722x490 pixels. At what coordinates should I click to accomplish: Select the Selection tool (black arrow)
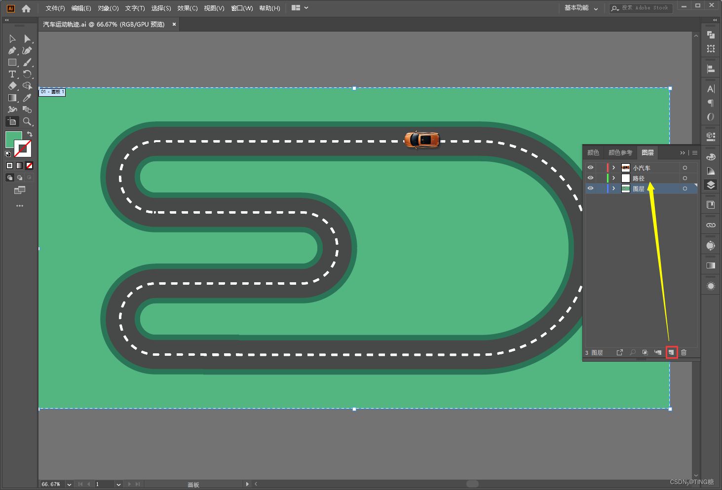click(x=12, y=38)
